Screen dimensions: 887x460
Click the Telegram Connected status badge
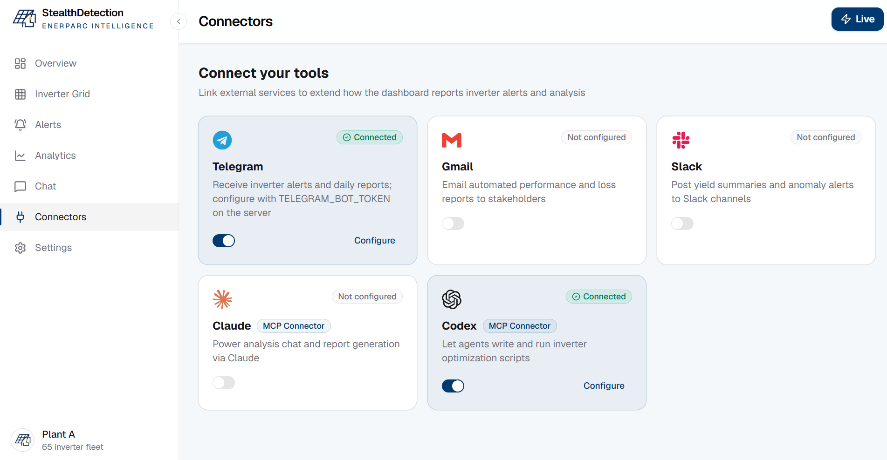tap(370, 137)
